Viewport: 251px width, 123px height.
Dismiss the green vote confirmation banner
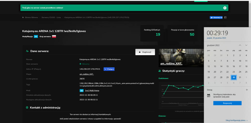[x=225, y=8]
